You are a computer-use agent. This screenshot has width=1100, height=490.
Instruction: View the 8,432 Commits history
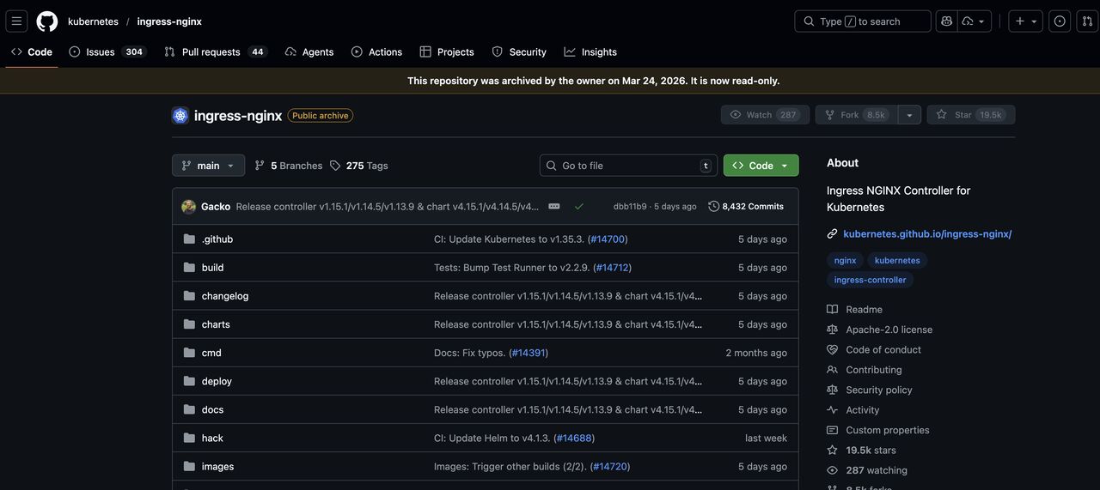pyautogui.click(x=745, y=207)
